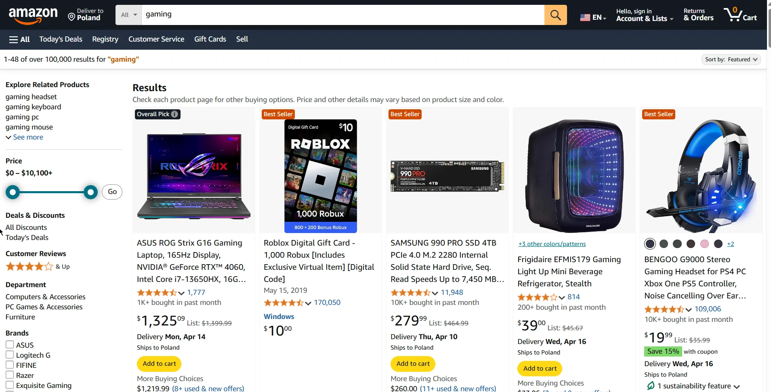Go to Gift Cards nav item

(210, 39)
